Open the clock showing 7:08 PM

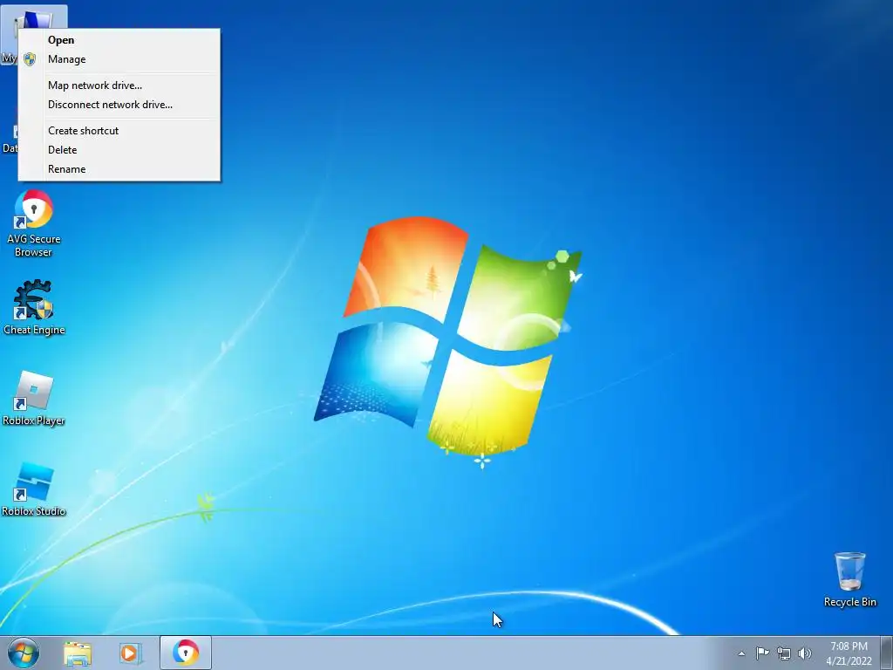[849, 653]
